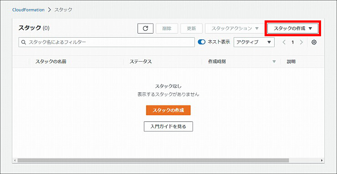The image size is (337, 174).
Task: Click the search magnifier icon
Action: (24, 42)
